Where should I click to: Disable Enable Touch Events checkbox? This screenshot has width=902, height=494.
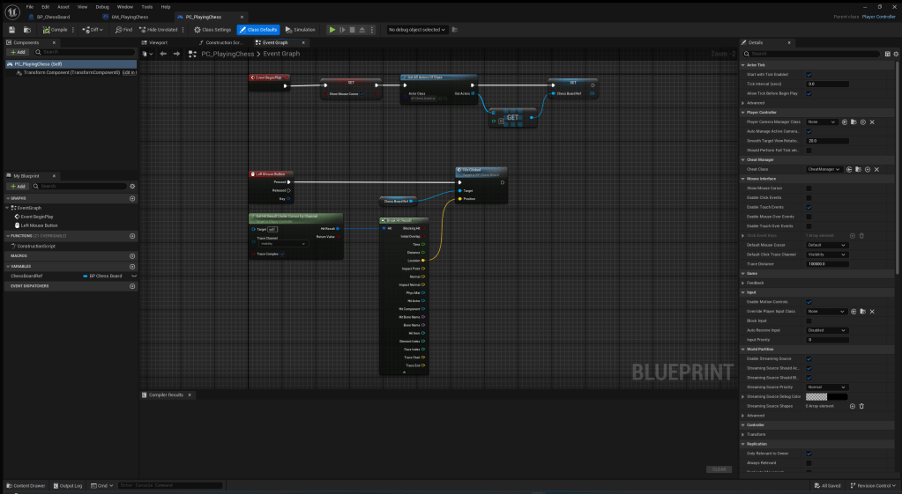[809, 207]
